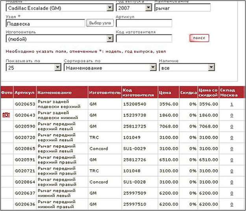Click the camera photo icon for G020643
246x211 pixels.
click(6, 115)
